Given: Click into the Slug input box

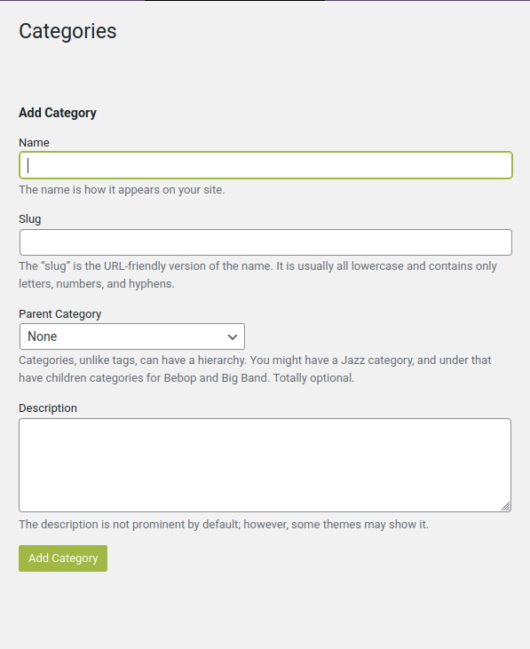Looking at the screenshot, I should [265, 242].
